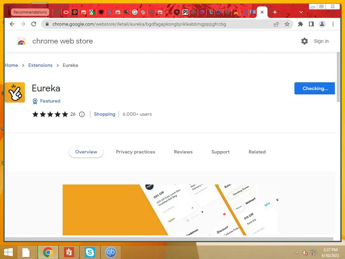Click the horizontal scrollbar at page bottom
Viewport: 345px width, 259px height.
click(169, 239)
